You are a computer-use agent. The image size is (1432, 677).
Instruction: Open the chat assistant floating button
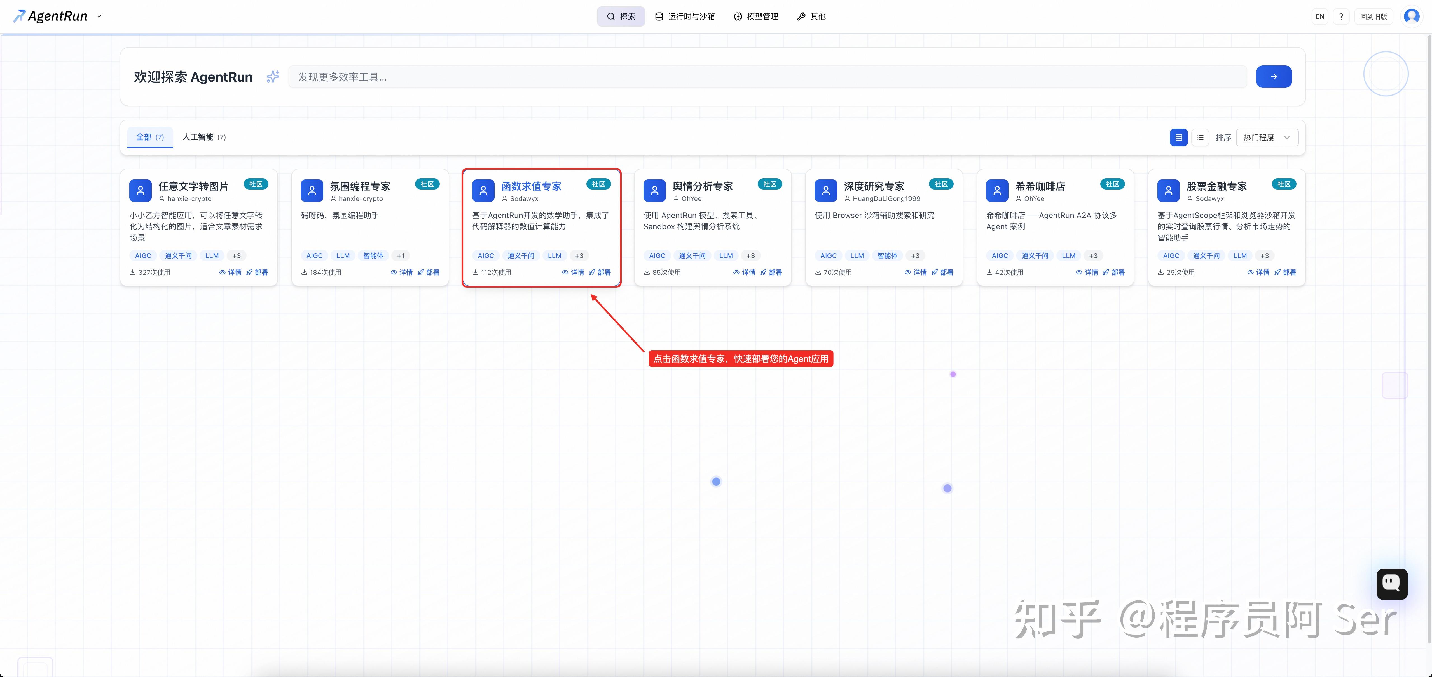tap(1391, 584)
